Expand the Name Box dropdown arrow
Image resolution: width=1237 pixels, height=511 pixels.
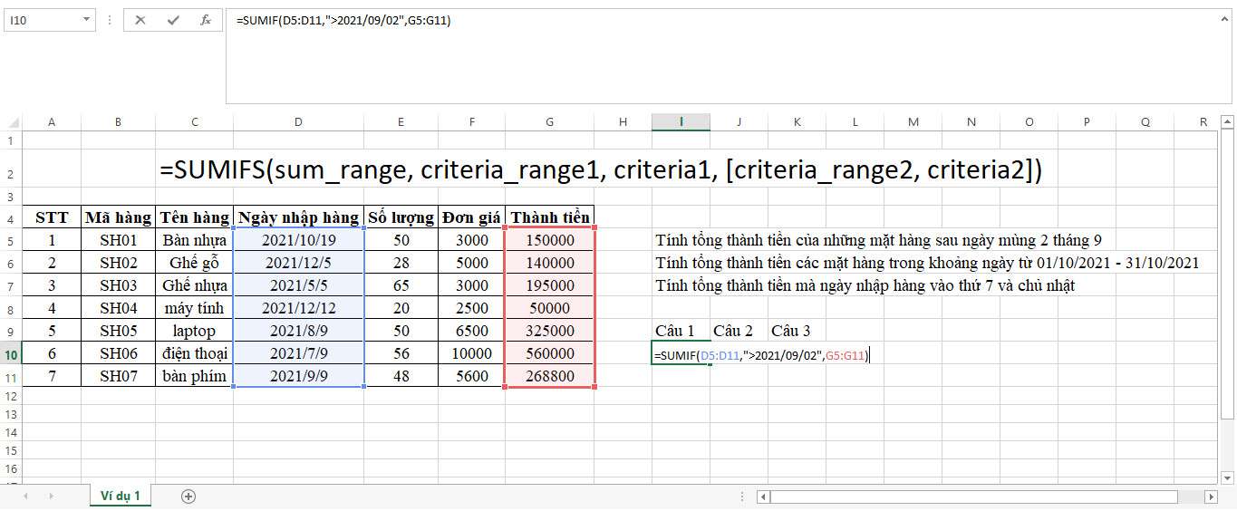pyautogui.click(x=86, y=20)
